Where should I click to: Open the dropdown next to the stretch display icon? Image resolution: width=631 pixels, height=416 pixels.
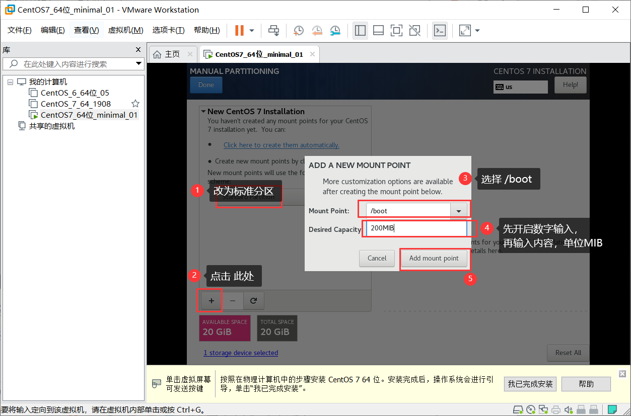[477, 31]
